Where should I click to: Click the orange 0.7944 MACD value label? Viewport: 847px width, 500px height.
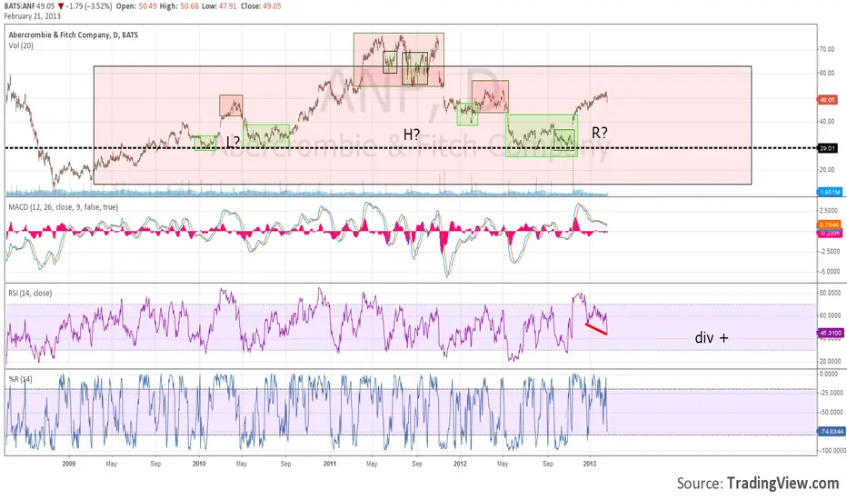click(x=829, y=225)
